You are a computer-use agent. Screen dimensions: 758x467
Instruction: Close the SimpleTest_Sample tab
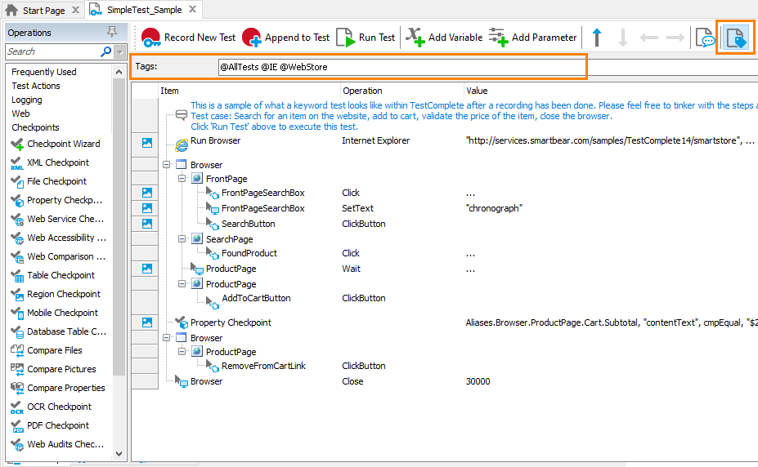point(192,9)
